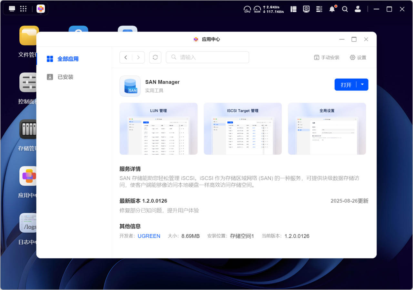Click the 实用工具 category label
This screenshot has width=413, height=290.
(154, 91)
